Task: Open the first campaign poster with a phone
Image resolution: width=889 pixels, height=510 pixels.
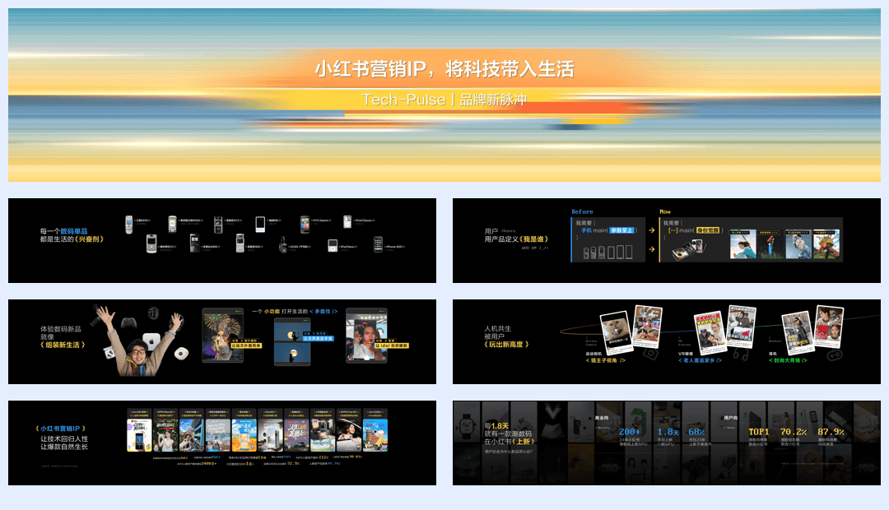Action: click(x=139, y=434)
